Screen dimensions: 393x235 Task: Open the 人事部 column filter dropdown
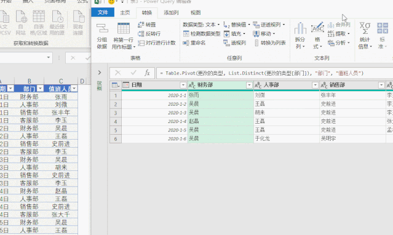tap(316, 86)
